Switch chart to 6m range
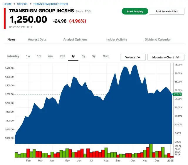188x165 pixels. click(x=51, y=56)
